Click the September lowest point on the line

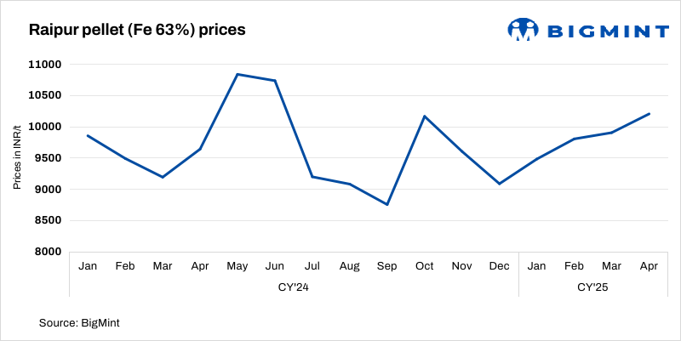coord(387,204)
